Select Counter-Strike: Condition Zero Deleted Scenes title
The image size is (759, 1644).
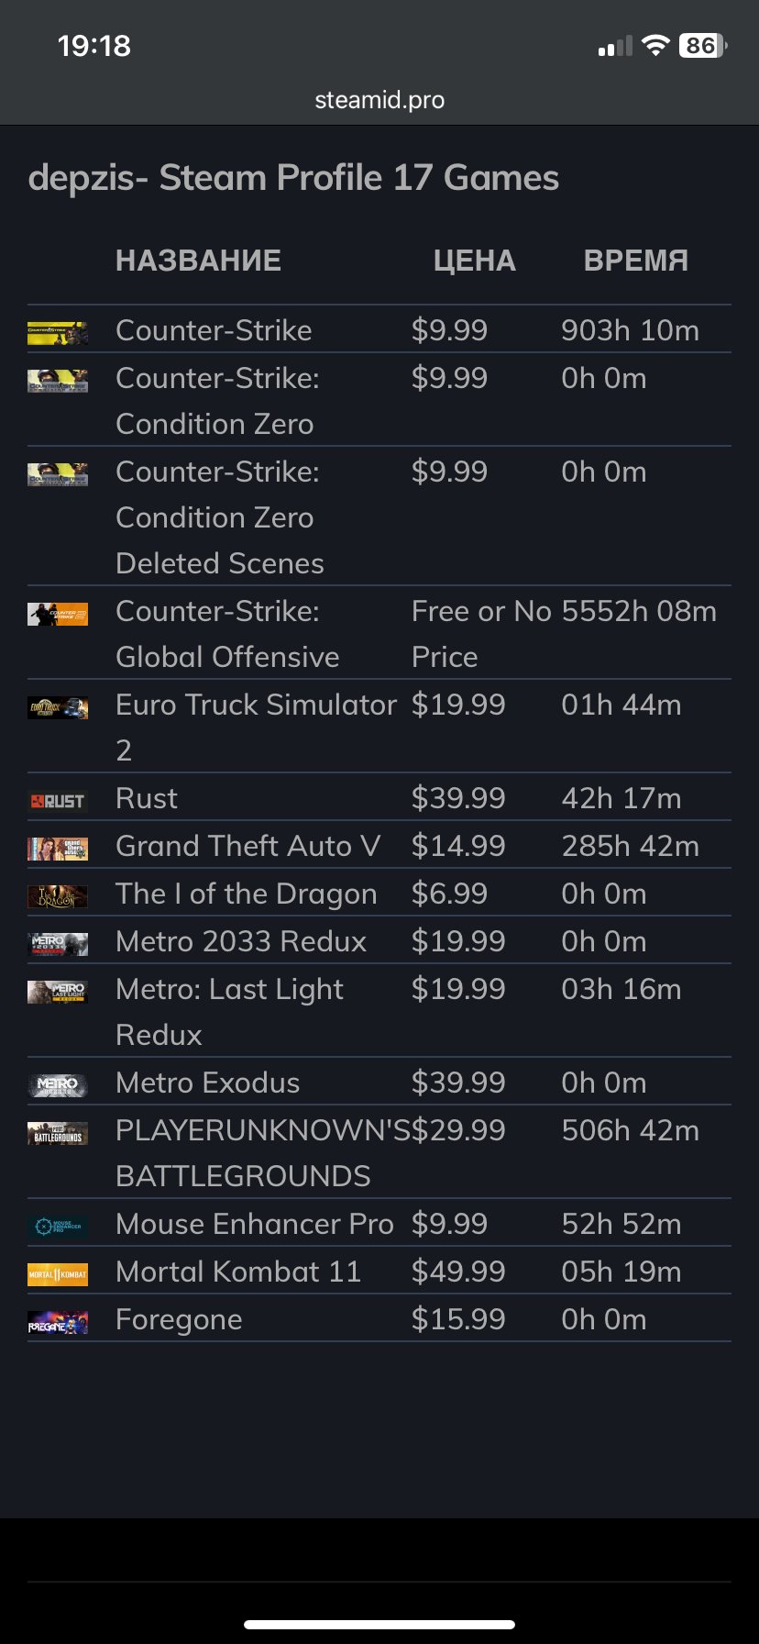click(x=220, y=517)
